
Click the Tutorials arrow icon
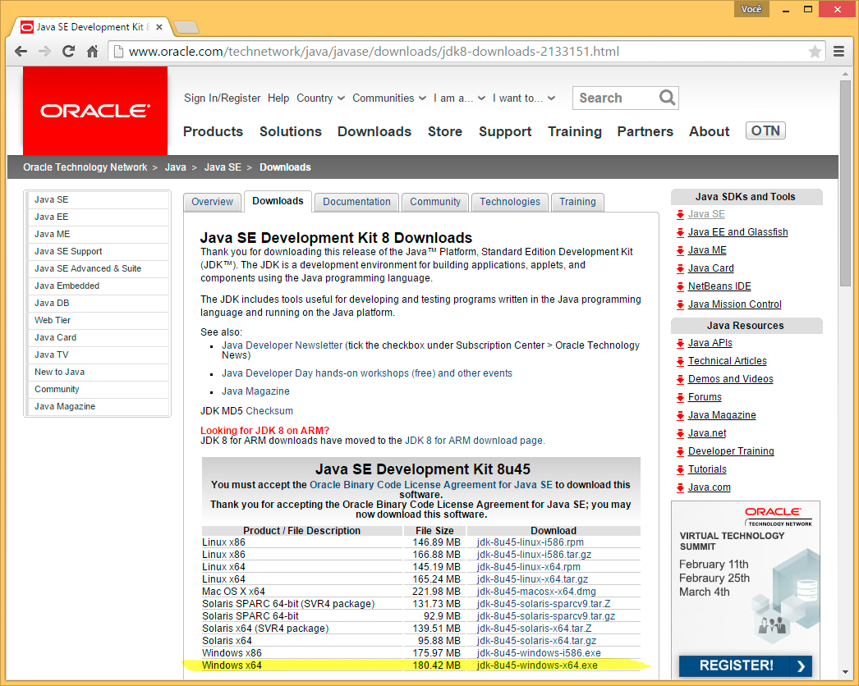(680, 470)
